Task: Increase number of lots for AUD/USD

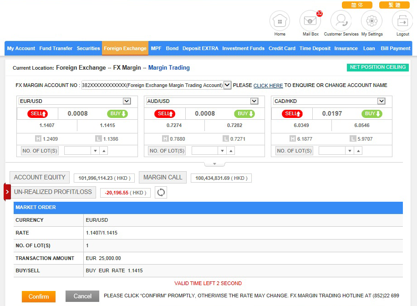Action: 231,151
